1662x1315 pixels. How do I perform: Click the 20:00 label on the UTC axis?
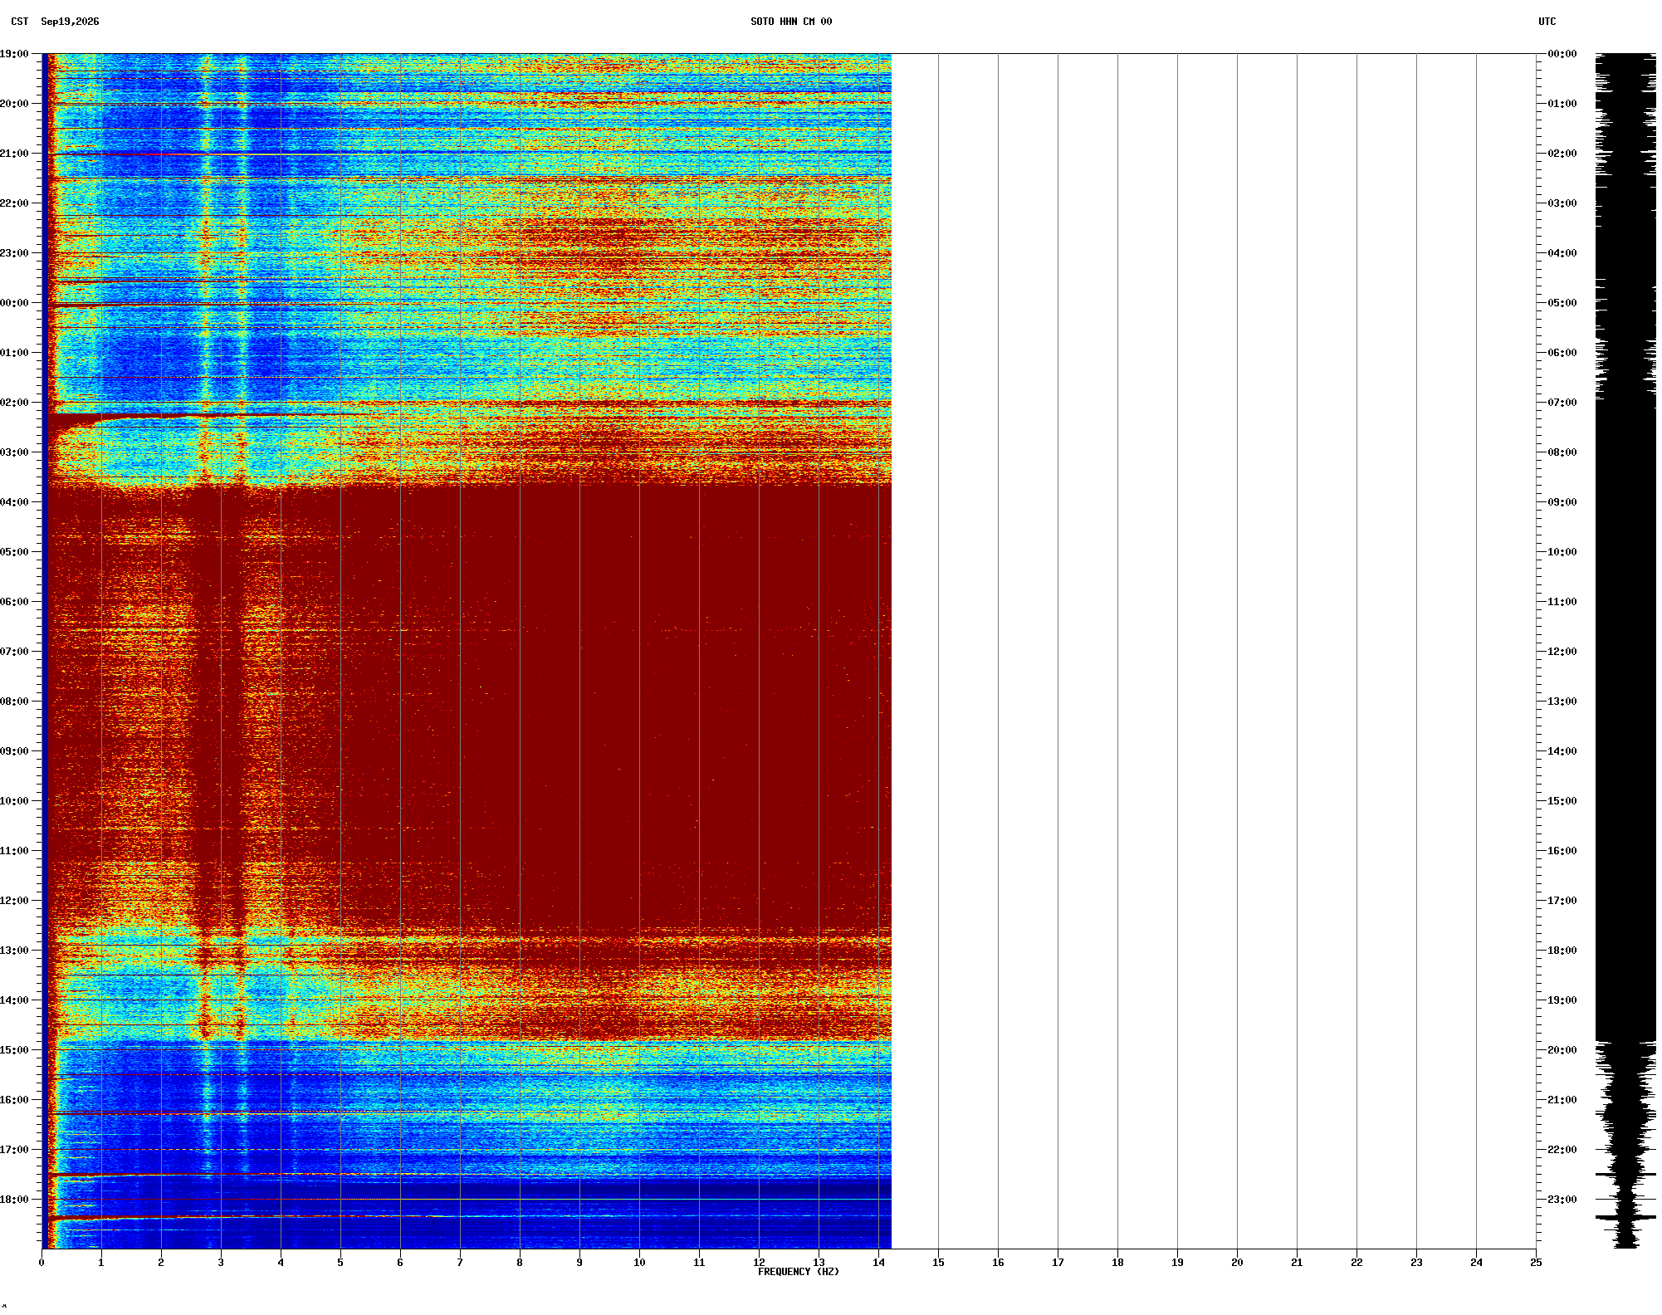(1562, 1050)
